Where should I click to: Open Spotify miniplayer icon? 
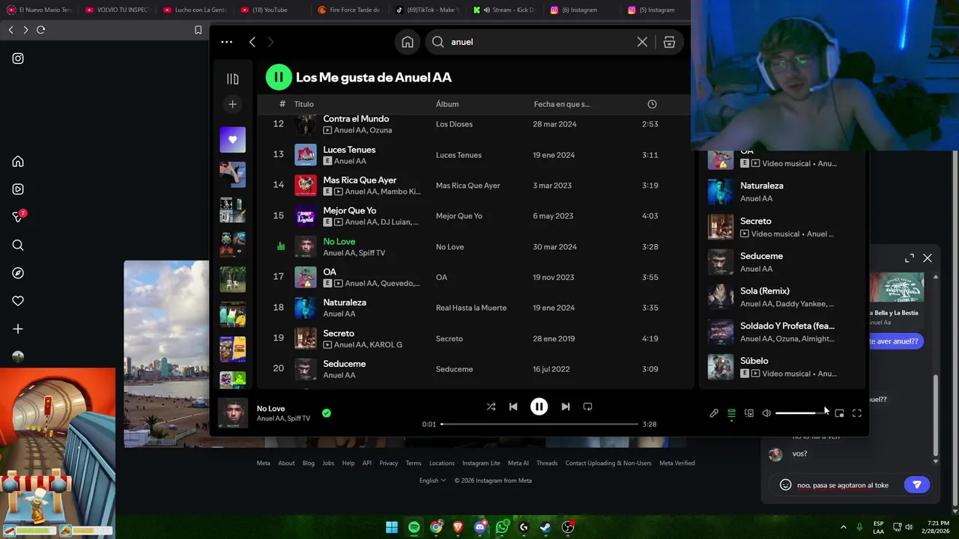click(839, 413)
